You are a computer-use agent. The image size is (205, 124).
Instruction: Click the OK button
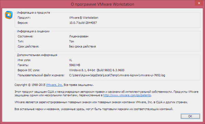[x=190, y=116]
